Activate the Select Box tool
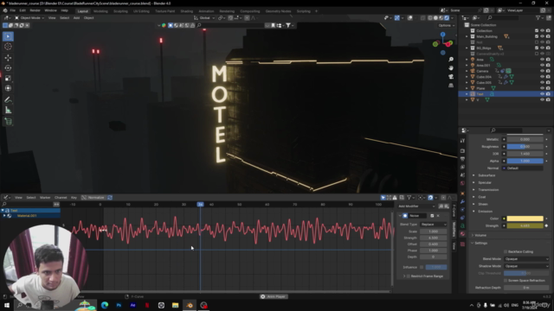554x311 pixels. [x=8, y=36]
